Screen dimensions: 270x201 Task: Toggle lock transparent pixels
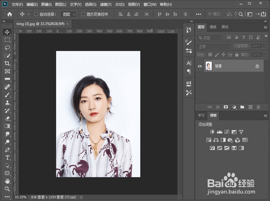pos(210,55)
